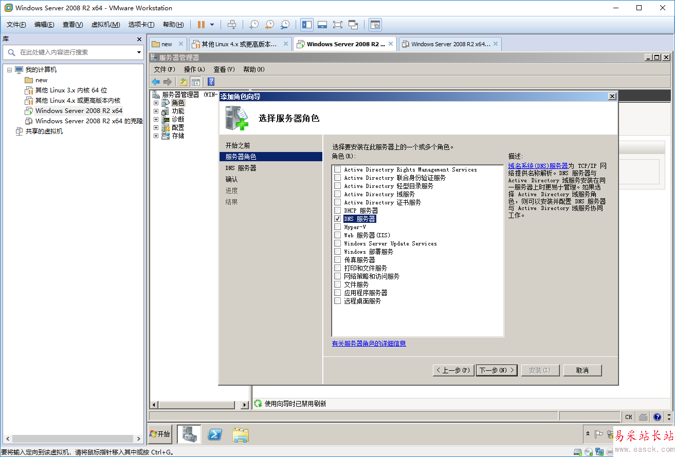Expand the 配置 tree node
Viewport: 675px width, 457px height.
pyautogui.click(x=156, y=127)
